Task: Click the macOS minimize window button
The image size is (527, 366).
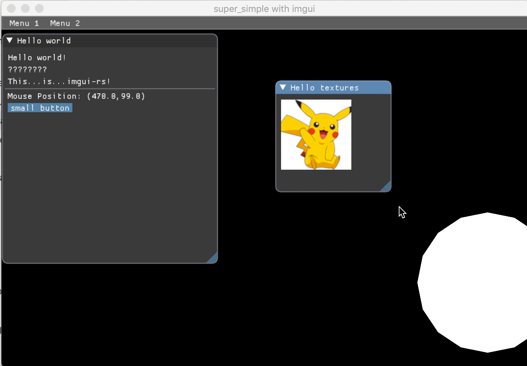Action: pyautogui.click(x=25, y=8)
